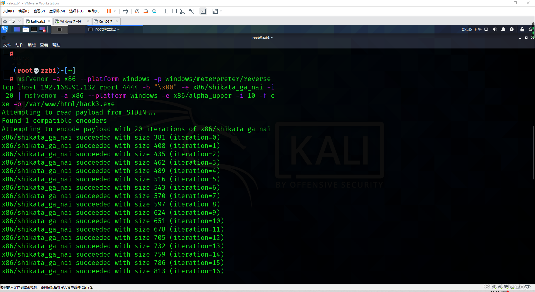Screen dimensions: 535x292
Task: Open the 文件(F) VMware menu
Action: point(8,11)
